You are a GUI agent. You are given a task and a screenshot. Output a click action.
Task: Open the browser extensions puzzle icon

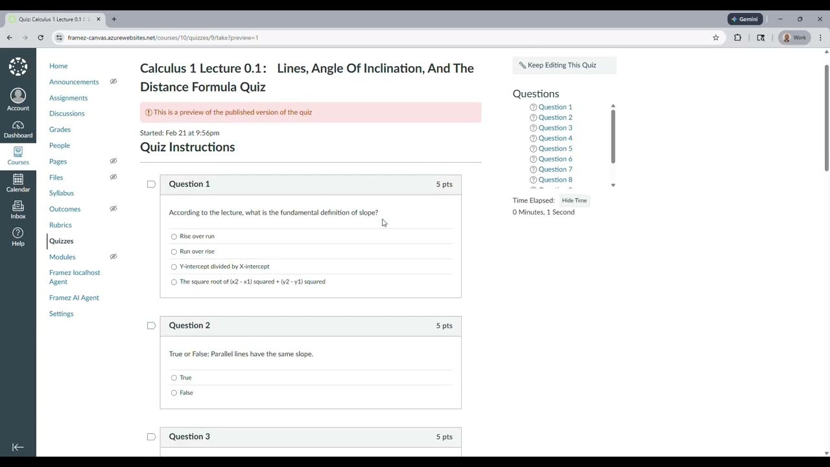737,38
